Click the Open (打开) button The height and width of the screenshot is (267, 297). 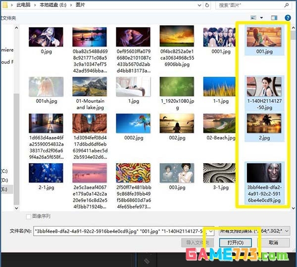tap(236, 243)
